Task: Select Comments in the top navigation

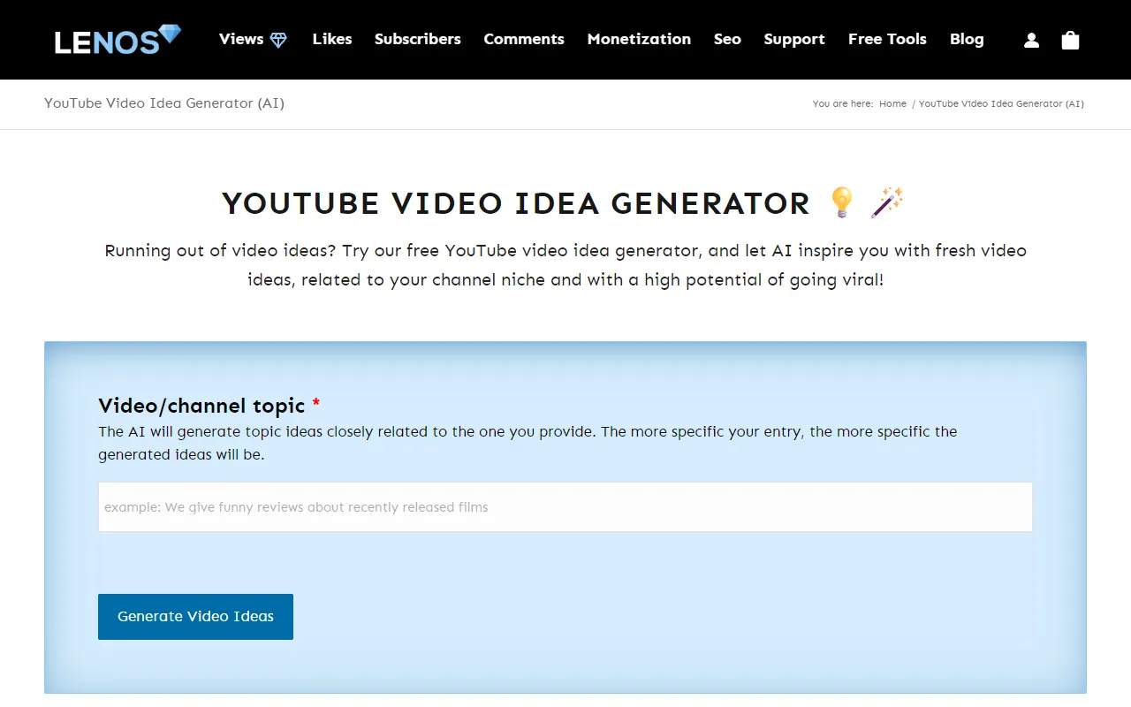Action: click(524, 39)
